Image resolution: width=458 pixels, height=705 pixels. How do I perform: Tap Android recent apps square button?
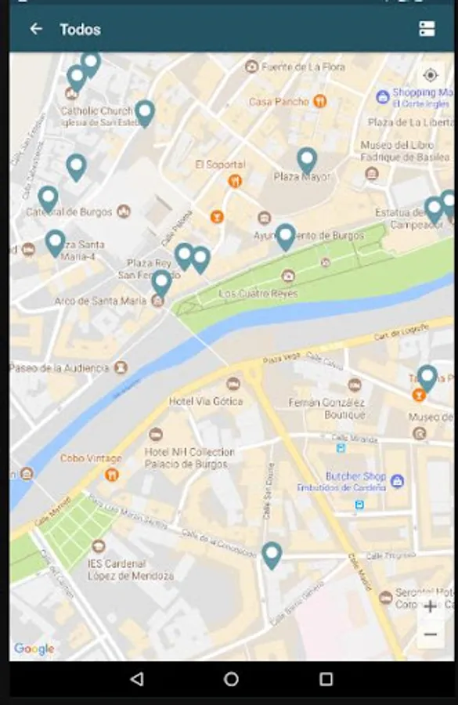tap(326, 679)
